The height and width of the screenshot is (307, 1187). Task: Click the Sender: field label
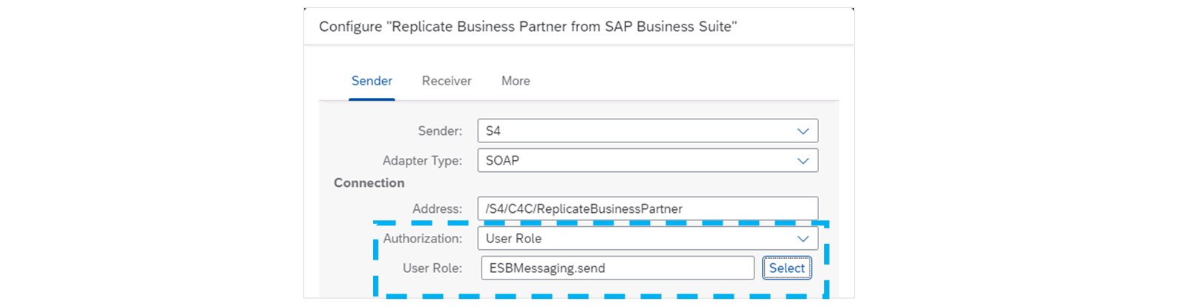pyautogui.click(x=440, y=131)
